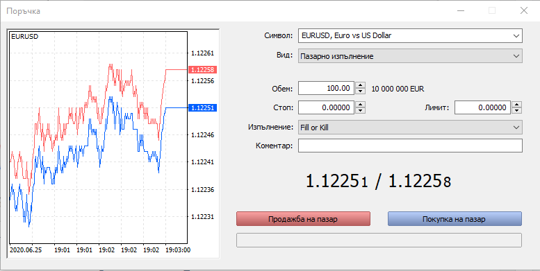
Task: Click the Продажба на пазар button
Action: (x=303, y=219)
